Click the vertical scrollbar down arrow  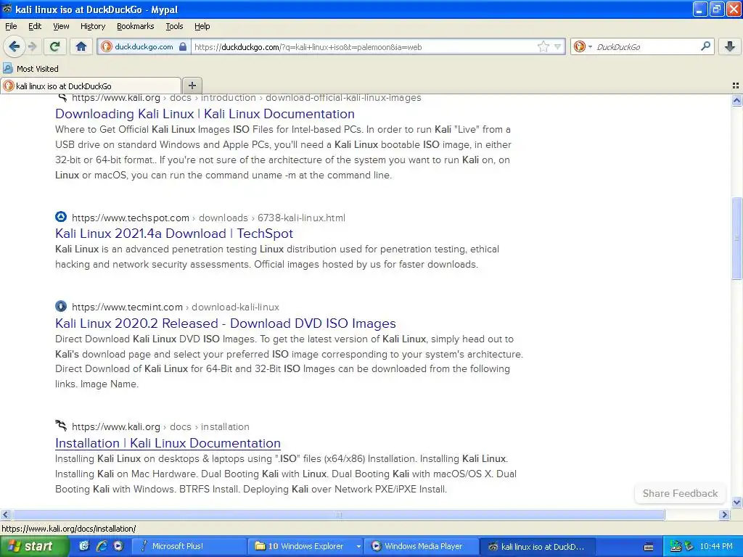[736, 502]
